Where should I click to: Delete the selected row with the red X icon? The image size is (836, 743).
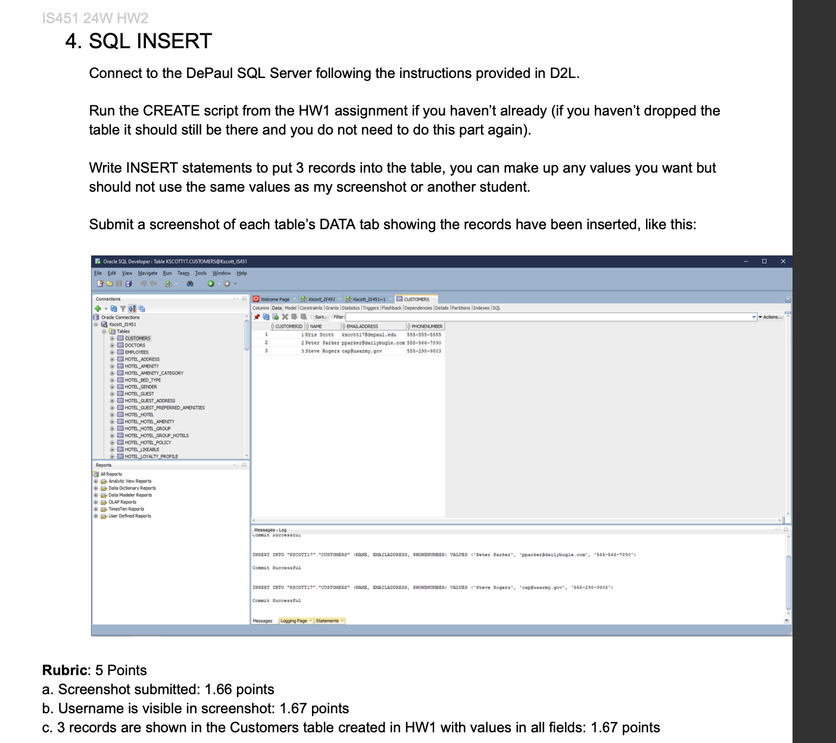(x=285, y=317)
